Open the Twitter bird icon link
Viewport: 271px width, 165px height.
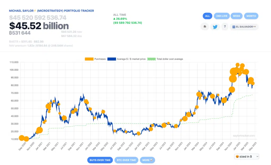[x=215, y=27]
